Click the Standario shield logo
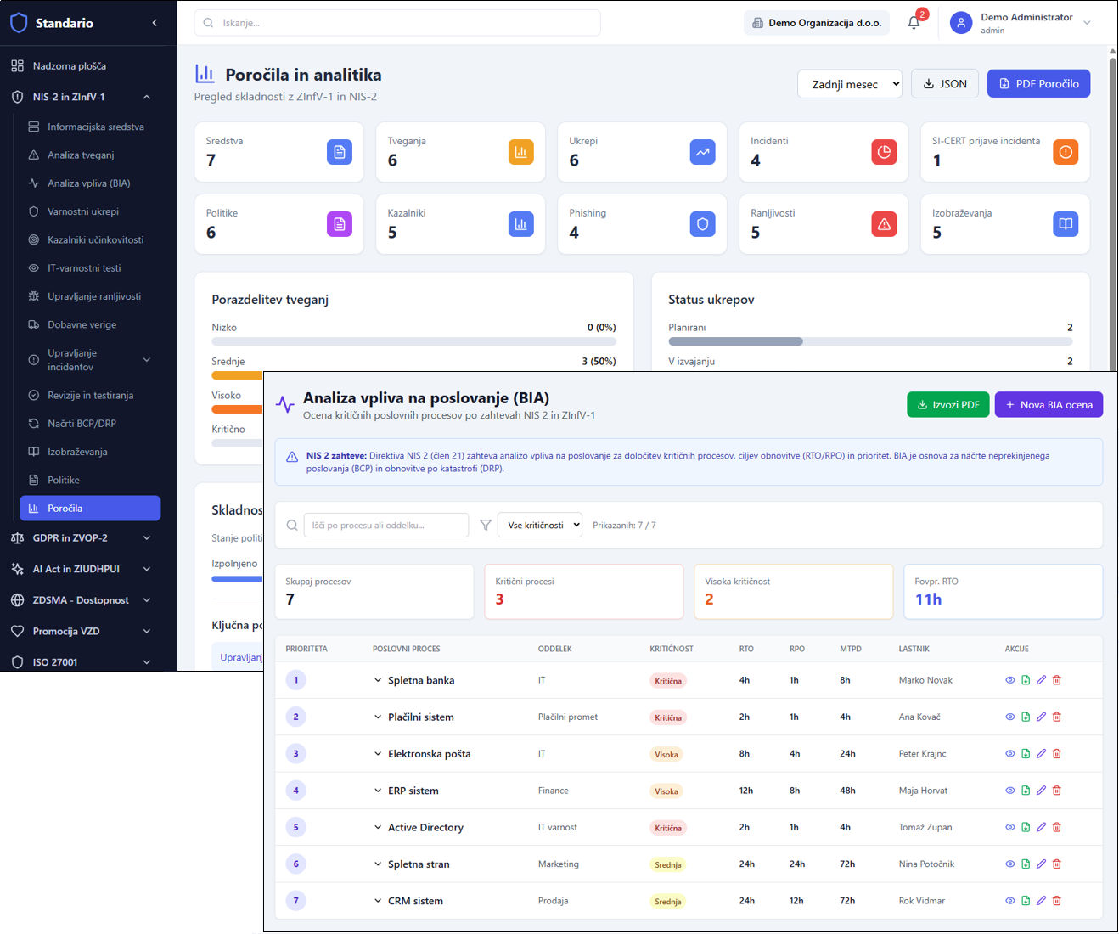The height and width of the screenshot is (934, 1119). (x=19, y=23)
